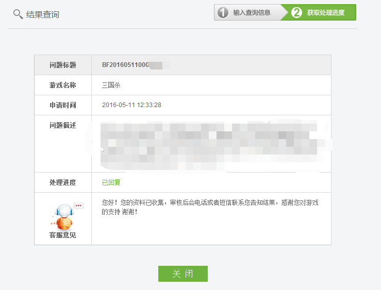Image resolution: width=381 pixels, height=290 pixels.
Task: Click the game name 三国杀
Action: (111, 85)
